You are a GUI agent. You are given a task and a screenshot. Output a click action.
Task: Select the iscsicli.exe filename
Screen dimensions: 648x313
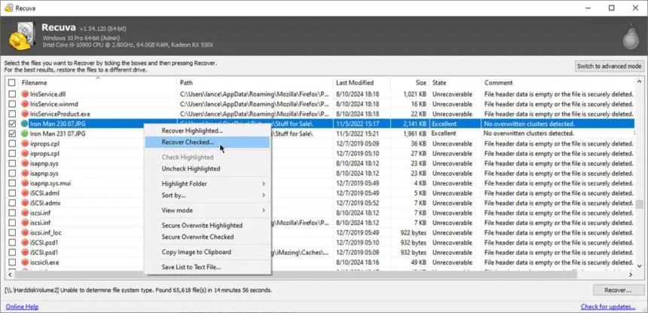(x=44, y=262)
